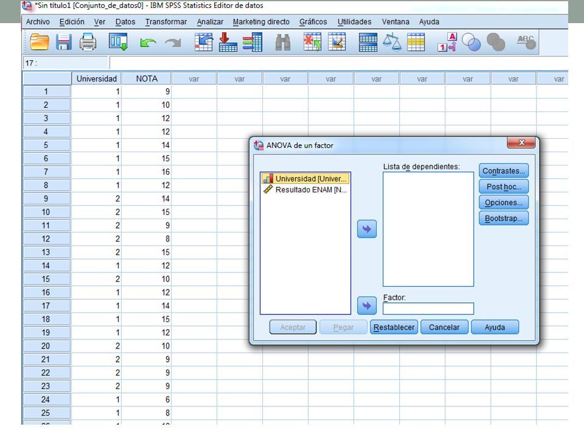The image size is (584, 438).
Task: Click the variables info icon
Action: (x=252, y=42)
